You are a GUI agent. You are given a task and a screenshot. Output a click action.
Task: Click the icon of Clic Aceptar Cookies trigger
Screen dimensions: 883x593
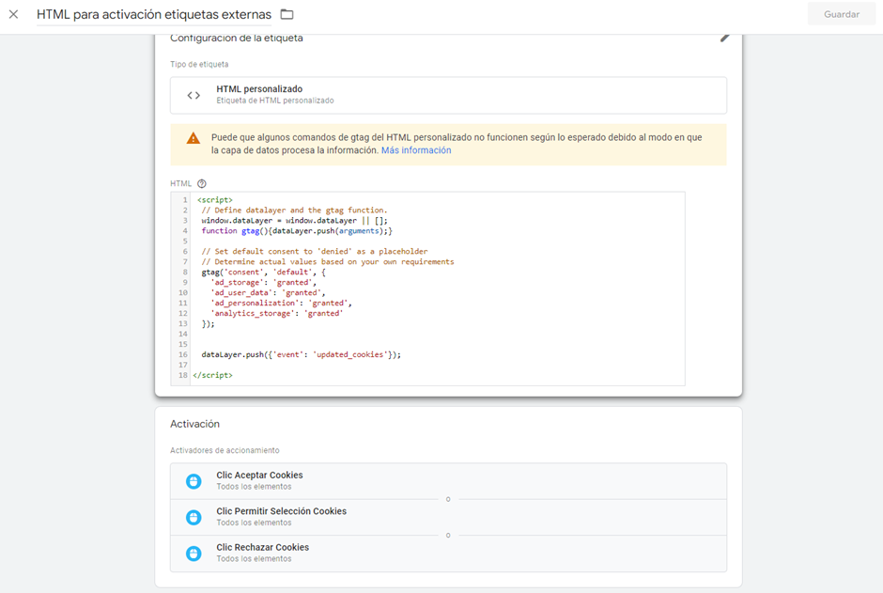[194, 481]
